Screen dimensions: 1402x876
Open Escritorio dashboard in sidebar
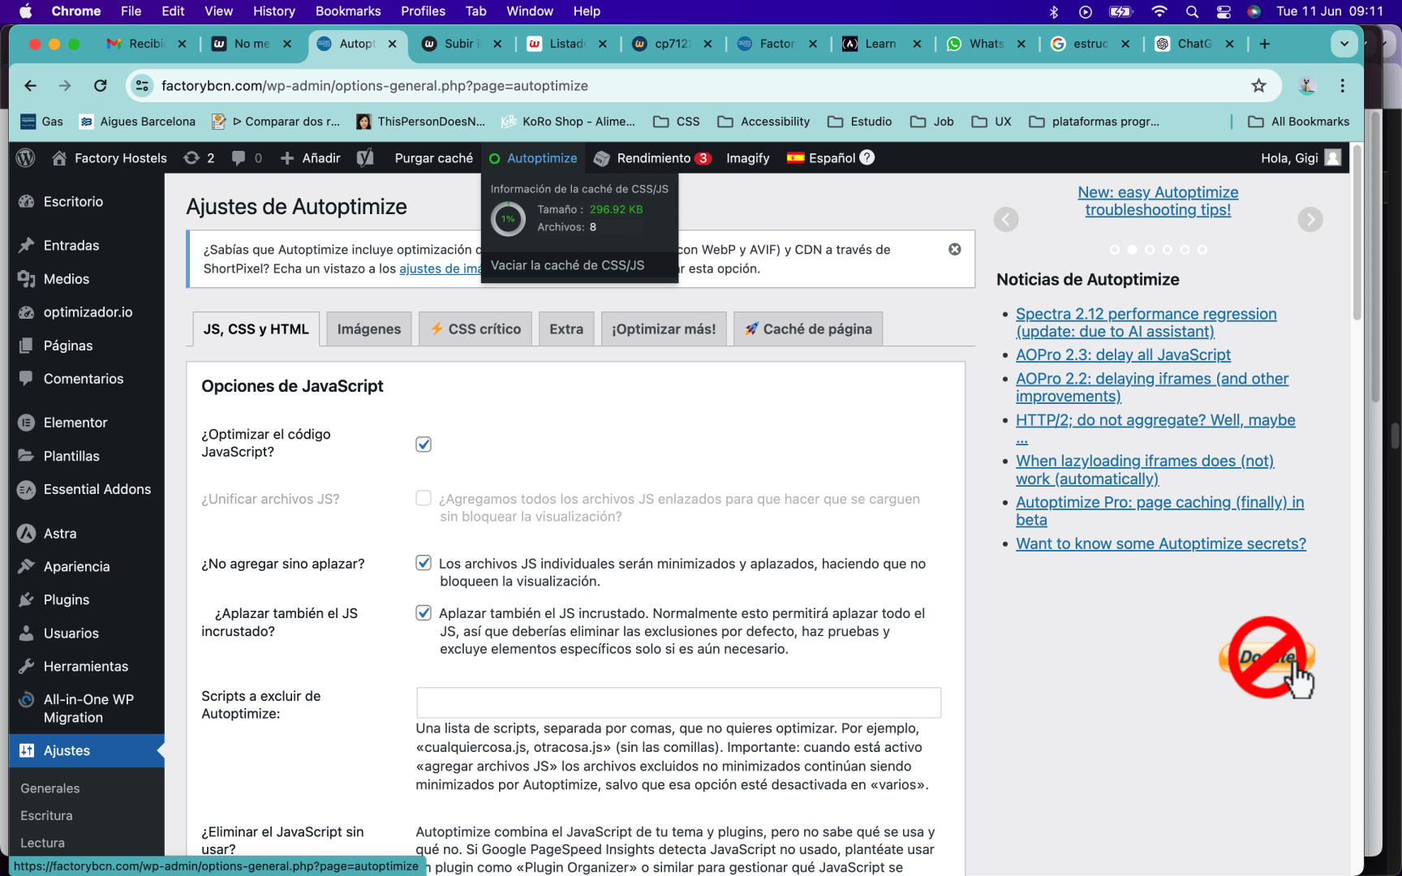click(x=73, y=201)
